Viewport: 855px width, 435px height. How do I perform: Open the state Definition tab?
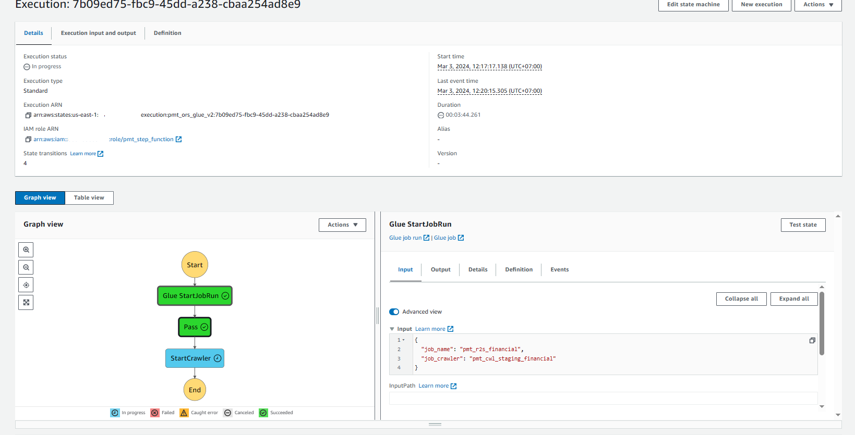tap(519, 270)
